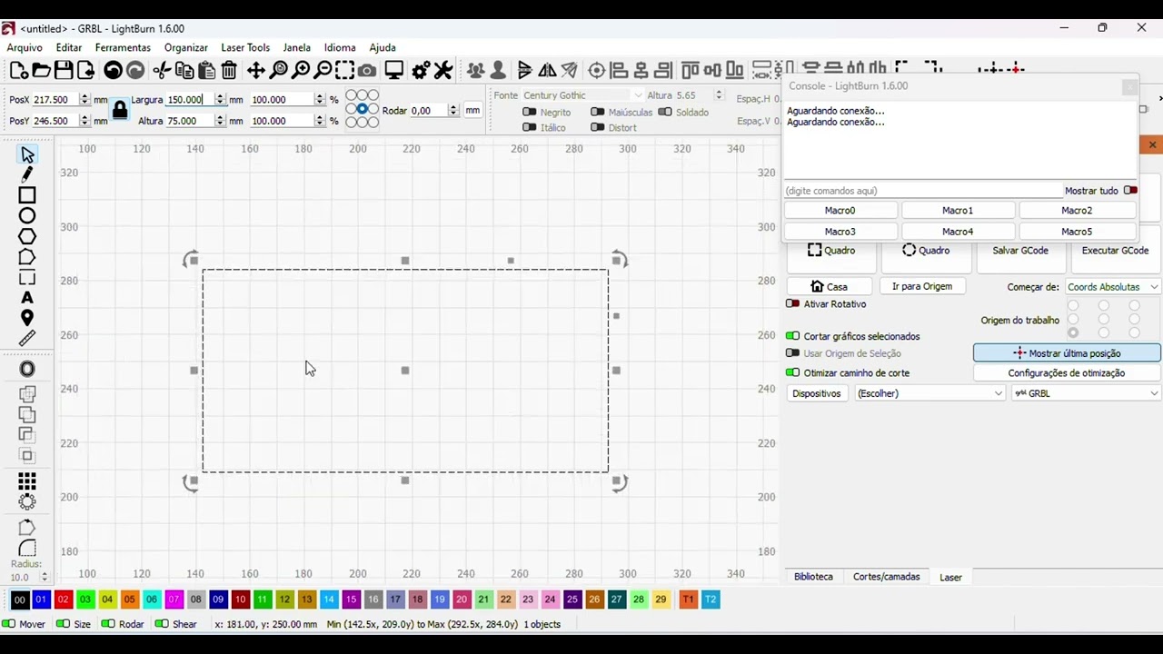
Task: Create a new project file
Action: click(x=18, y=70)
